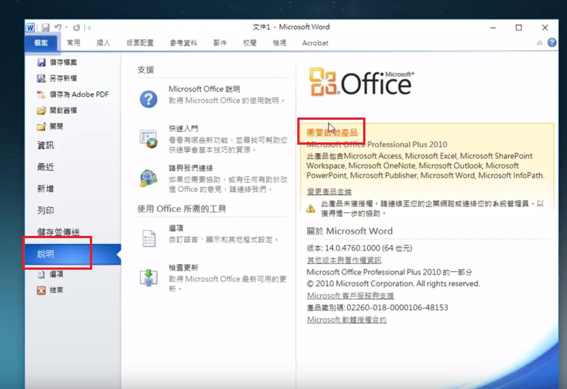Click the 變更產品金鑰 (Change Product Key) link
The image size is (567, 389).
(x=329, y=191)
